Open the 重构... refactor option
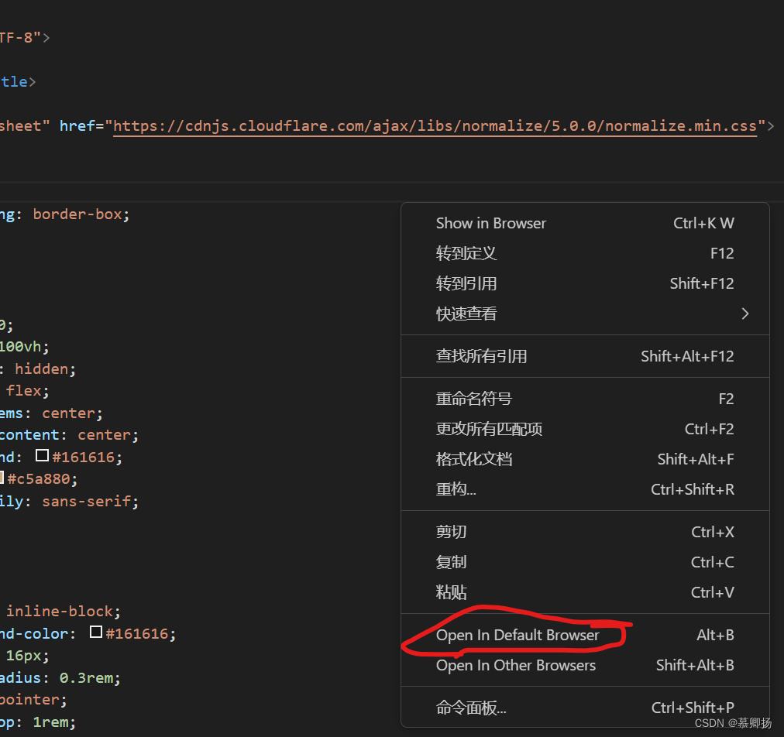The image size is (784, 737). (585, 489)
